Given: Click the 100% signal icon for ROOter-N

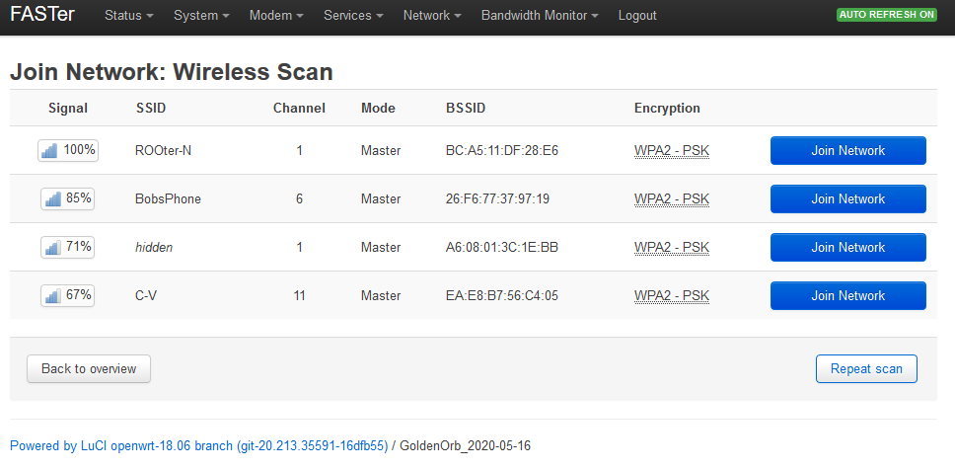Looking at the screenshot, I should [x=51, y=150].
